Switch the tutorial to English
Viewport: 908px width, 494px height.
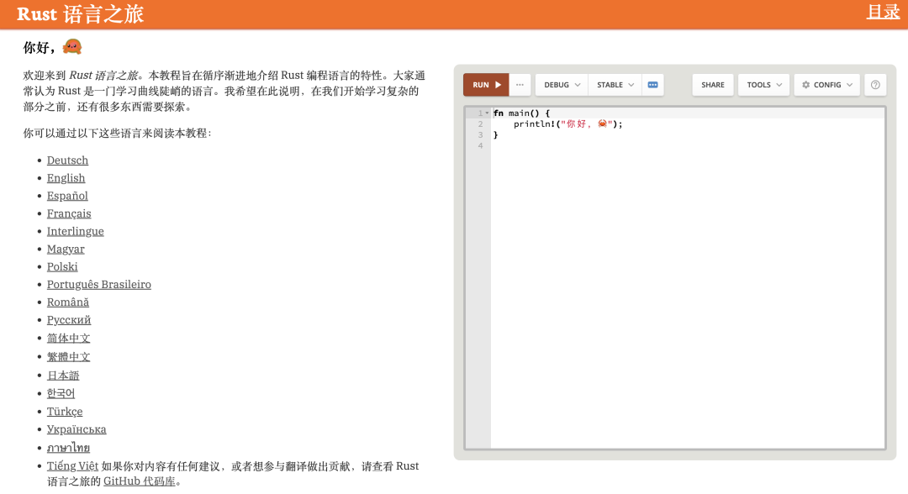(66, 178)
